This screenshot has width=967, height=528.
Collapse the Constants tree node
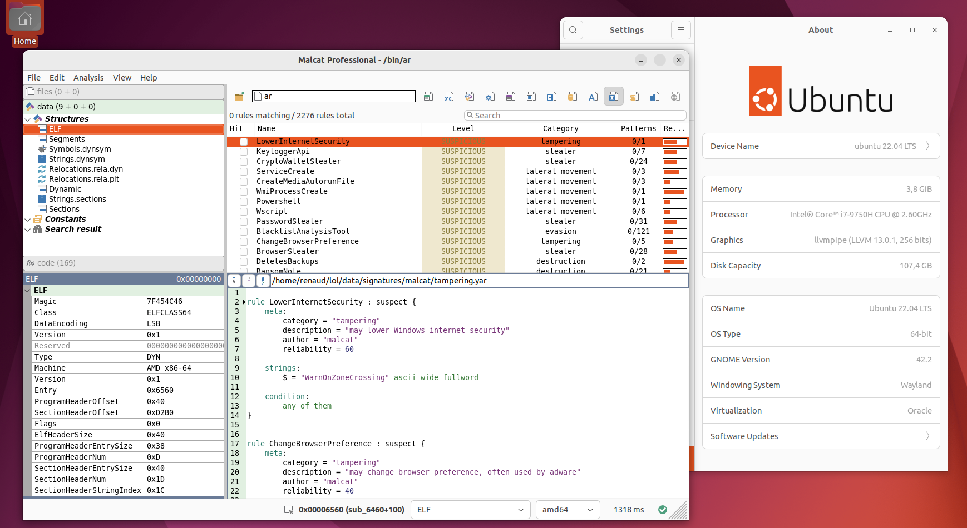(x=28, y=220)
